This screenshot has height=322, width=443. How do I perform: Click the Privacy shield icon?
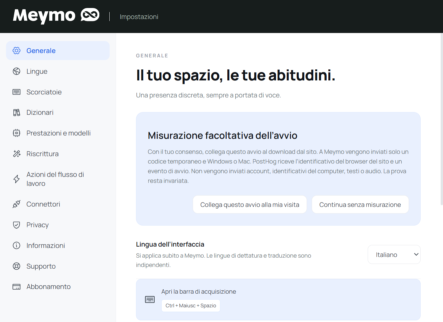click(16, 225)
